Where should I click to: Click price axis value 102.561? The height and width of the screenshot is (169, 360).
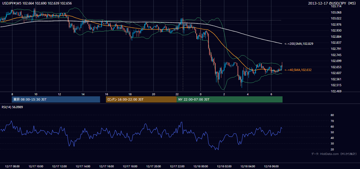[x=336, y=79]
